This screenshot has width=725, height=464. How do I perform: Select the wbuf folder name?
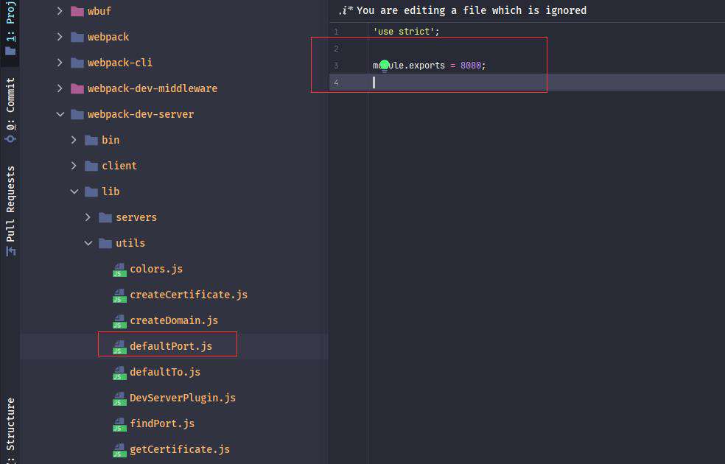click(99, 11)
